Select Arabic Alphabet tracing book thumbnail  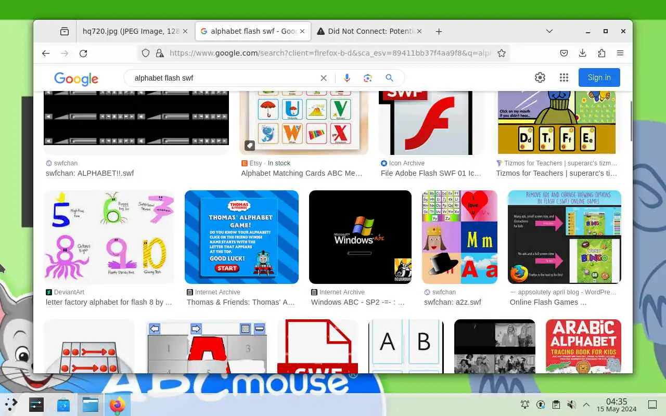(583, 346)
